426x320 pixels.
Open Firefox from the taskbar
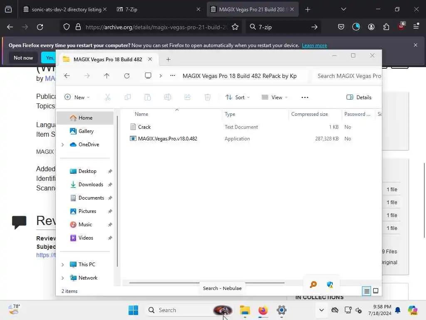pos(263,310)
